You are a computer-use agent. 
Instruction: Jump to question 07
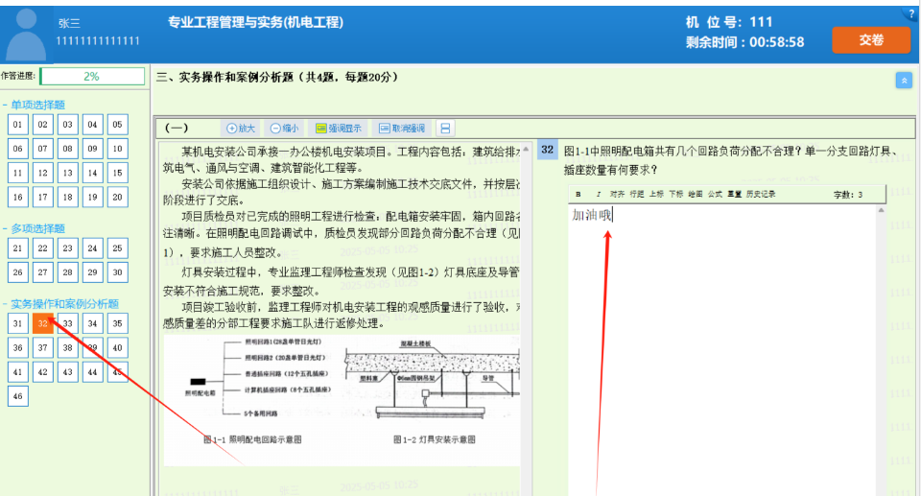43,149
